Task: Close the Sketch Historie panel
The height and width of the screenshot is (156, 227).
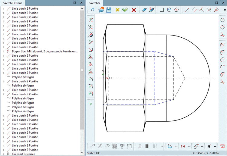Action: tap(81, 3)
